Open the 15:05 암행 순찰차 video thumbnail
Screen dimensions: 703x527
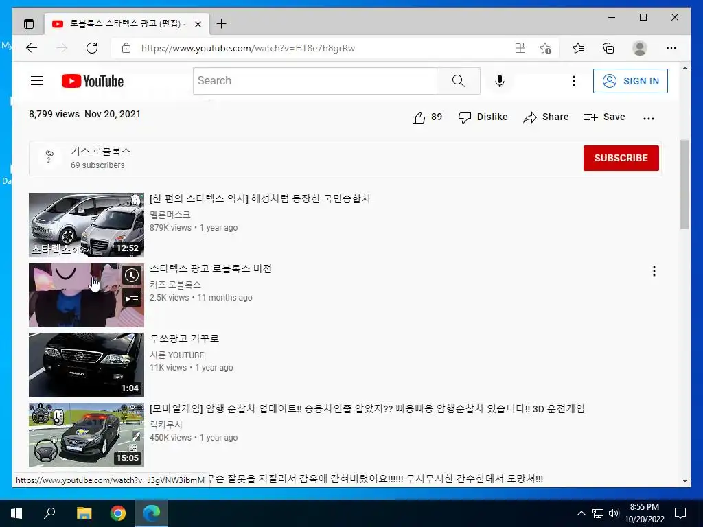click(x=87, y=434)
